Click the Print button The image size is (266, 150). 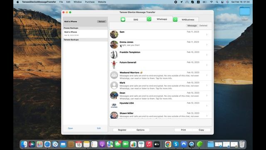183,130
